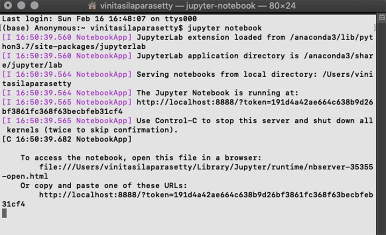Screen dimensions: 386x235
Task: Click 'tasilaparasetty' wrapped directory text
Action: (x=37, y=84)
